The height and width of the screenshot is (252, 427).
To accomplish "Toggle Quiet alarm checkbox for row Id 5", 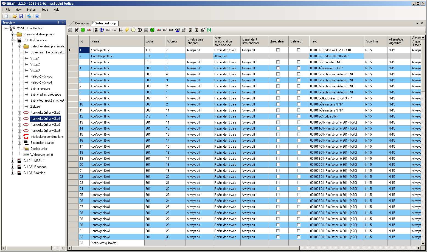I will click(x=278, y=74).
